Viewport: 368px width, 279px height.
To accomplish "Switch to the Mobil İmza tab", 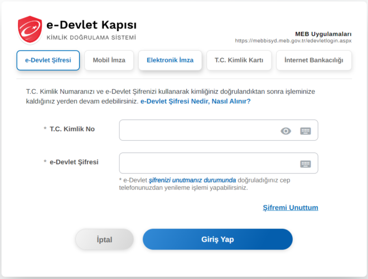I will point(109,60).
